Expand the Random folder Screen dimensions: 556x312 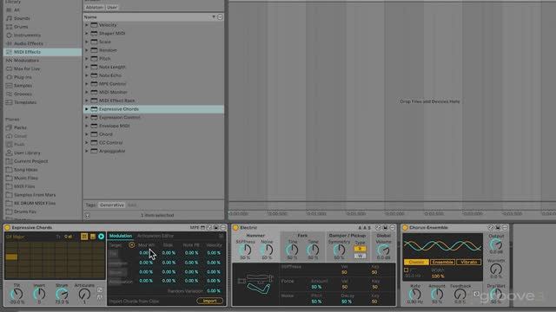(87, 50)
